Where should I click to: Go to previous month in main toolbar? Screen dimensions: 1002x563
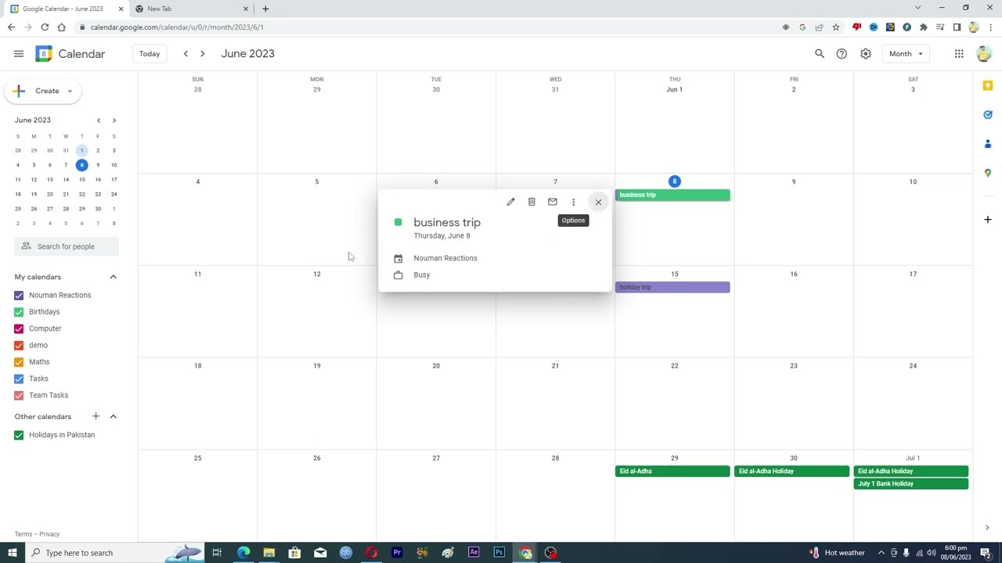[x=186, y=54]
